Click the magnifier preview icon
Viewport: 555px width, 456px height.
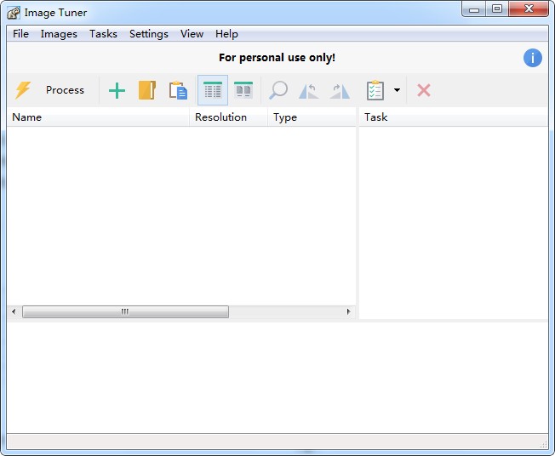pos(278,90)
